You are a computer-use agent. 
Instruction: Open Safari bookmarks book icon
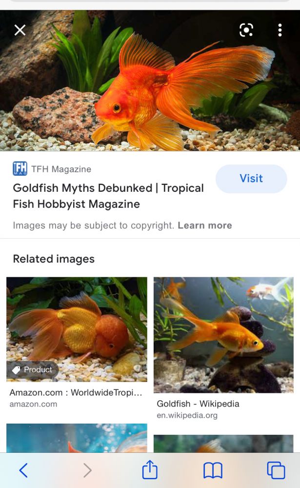click(213, 470)
